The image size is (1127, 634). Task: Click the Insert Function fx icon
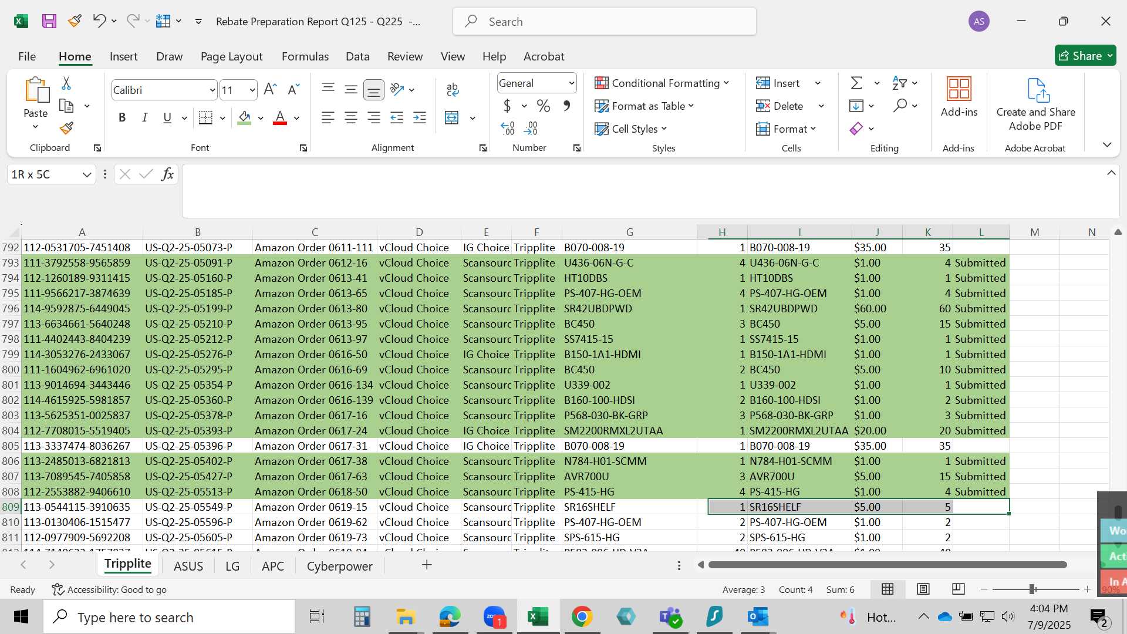(167, 174)
